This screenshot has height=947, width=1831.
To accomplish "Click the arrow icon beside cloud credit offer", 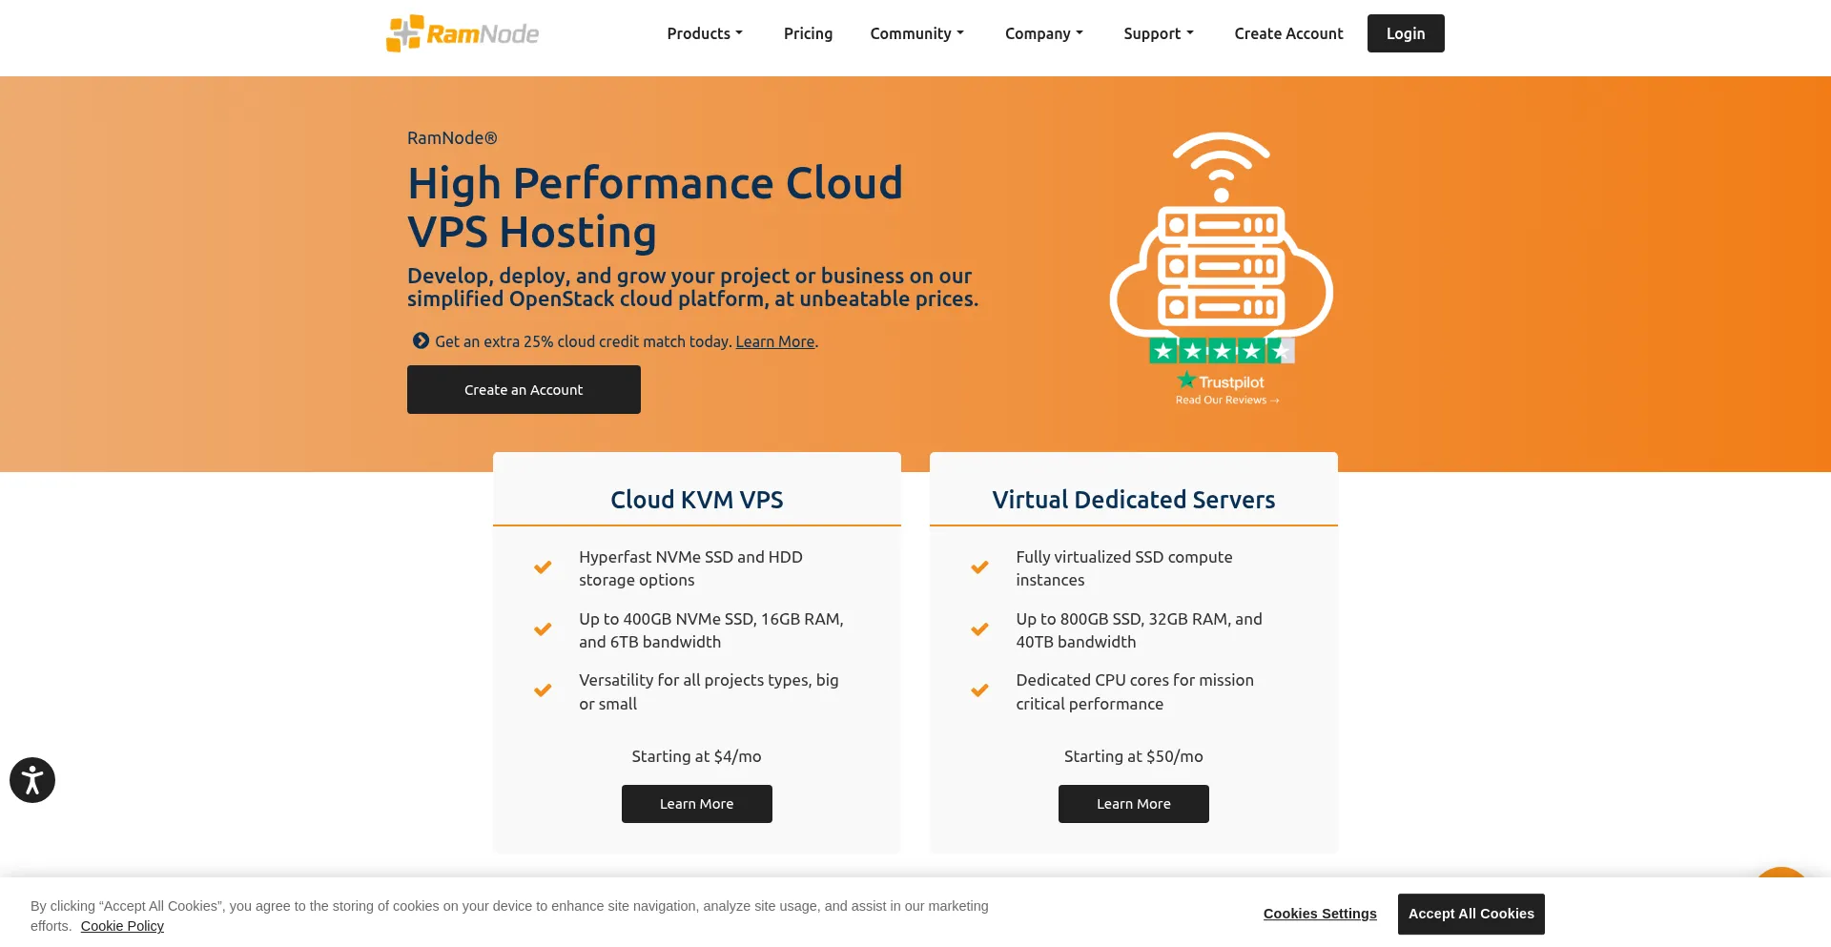I will coord(421,340).
